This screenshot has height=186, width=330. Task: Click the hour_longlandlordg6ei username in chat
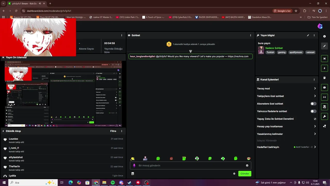(143, 56)
